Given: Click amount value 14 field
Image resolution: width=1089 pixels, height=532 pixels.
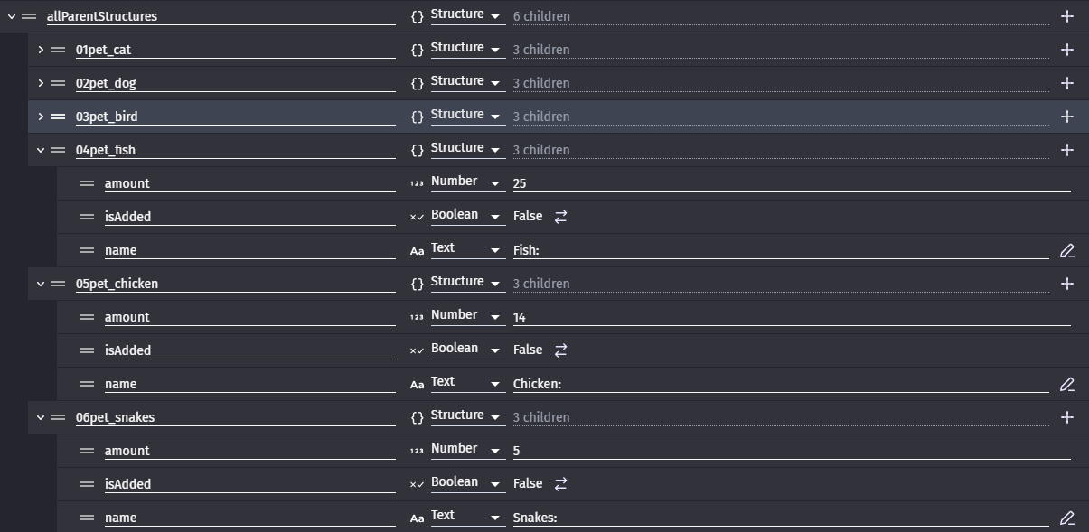Looking at the screenshot, I should click(x=792, y=317).
